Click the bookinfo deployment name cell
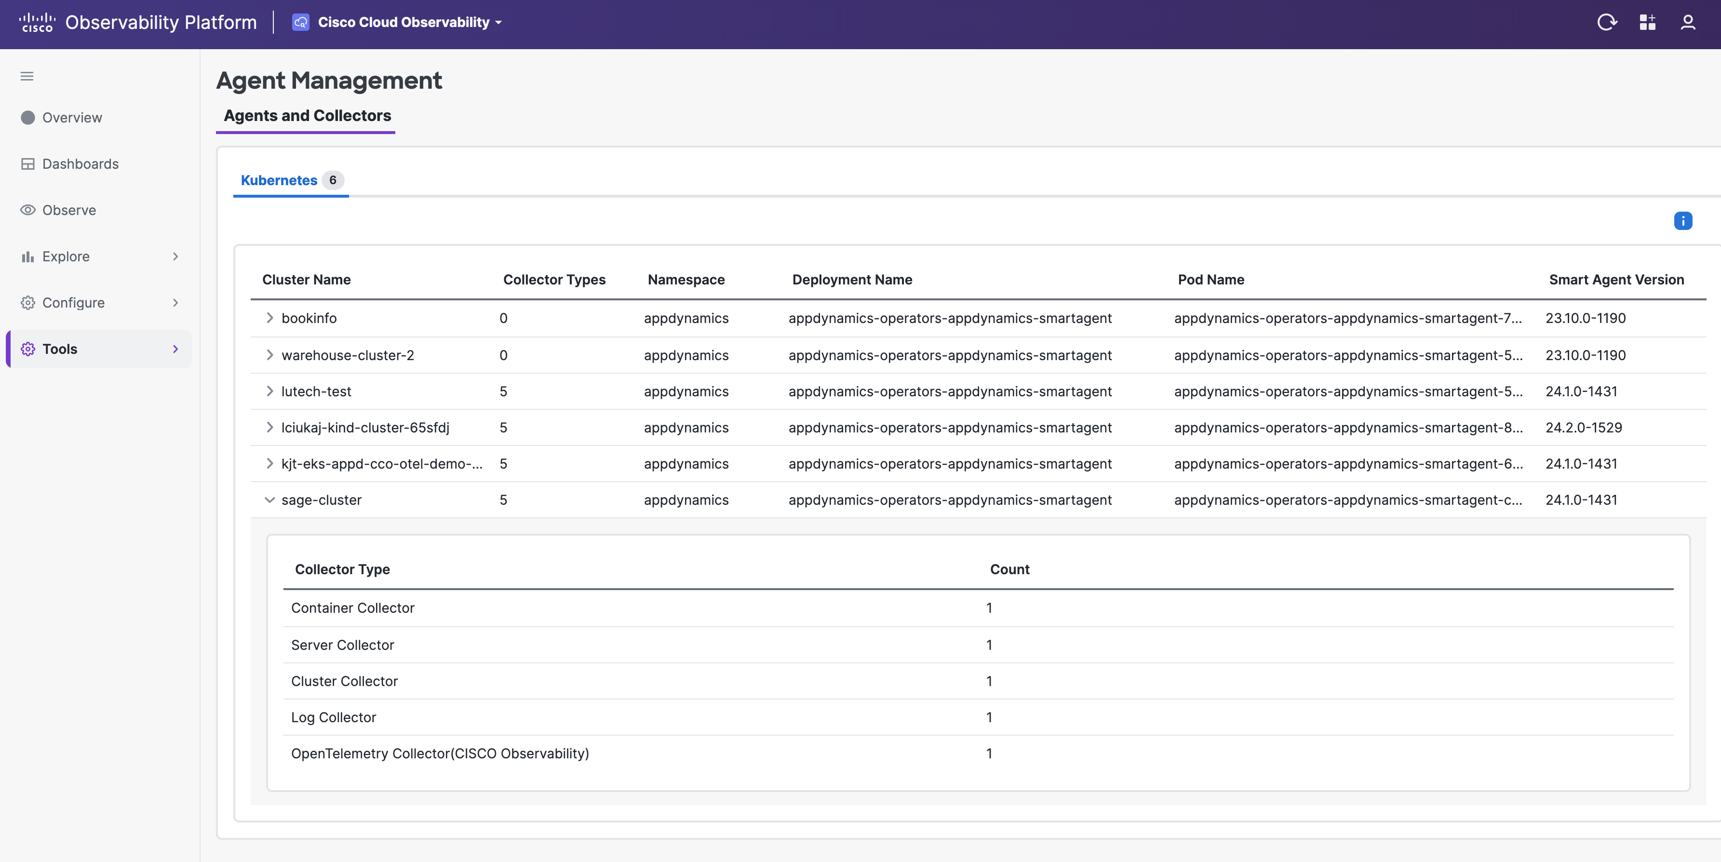Image resolution: width=1721 pixels, height=862 pixels. 950,318
